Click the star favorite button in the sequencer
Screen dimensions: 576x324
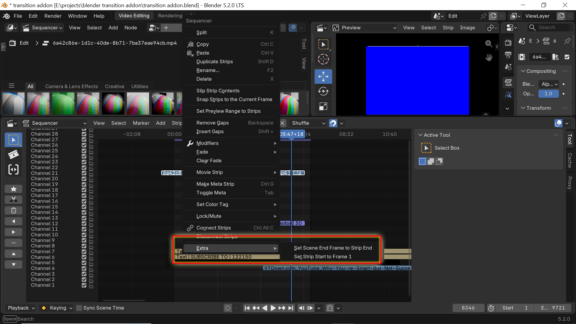click(13, 189)
